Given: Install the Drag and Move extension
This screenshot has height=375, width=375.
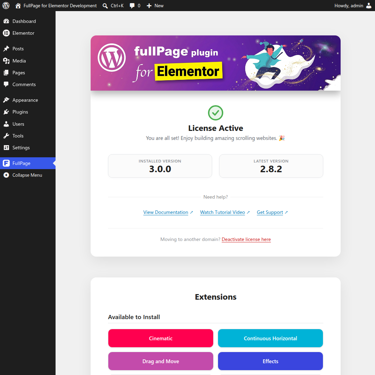Looking at the screenshot, I should (161, 361).
